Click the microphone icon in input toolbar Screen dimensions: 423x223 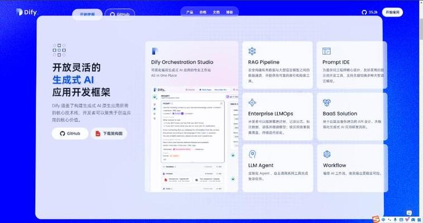point(395,220)
